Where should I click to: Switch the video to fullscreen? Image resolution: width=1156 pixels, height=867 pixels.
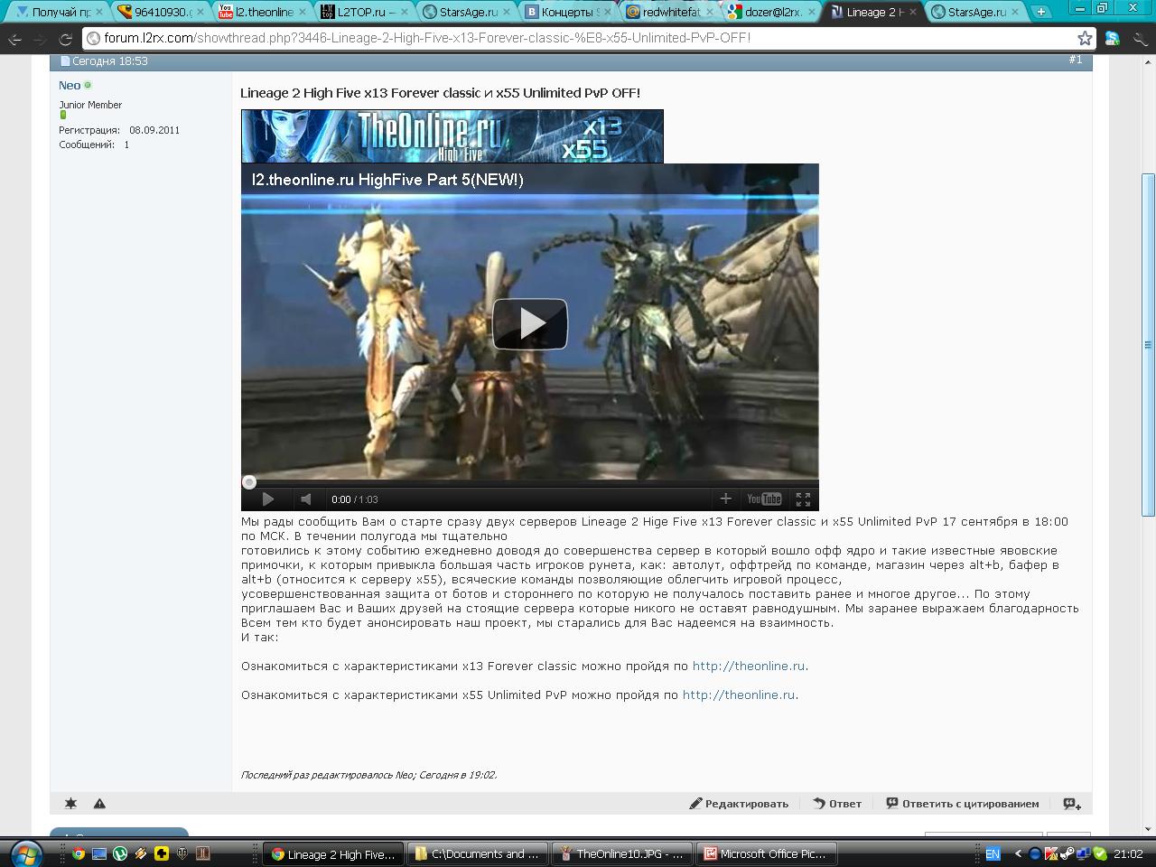pyautogui.click(x=803, y=499)
